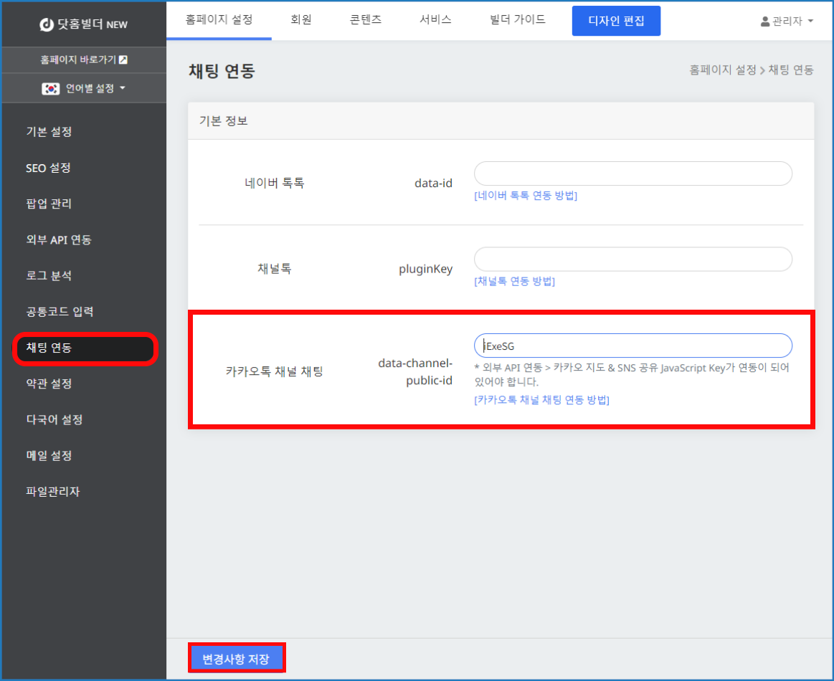Open the 카카오톡 채널 채팅 연동 방법 link
This screenshot has height=681, width=834.
point(541,400)
